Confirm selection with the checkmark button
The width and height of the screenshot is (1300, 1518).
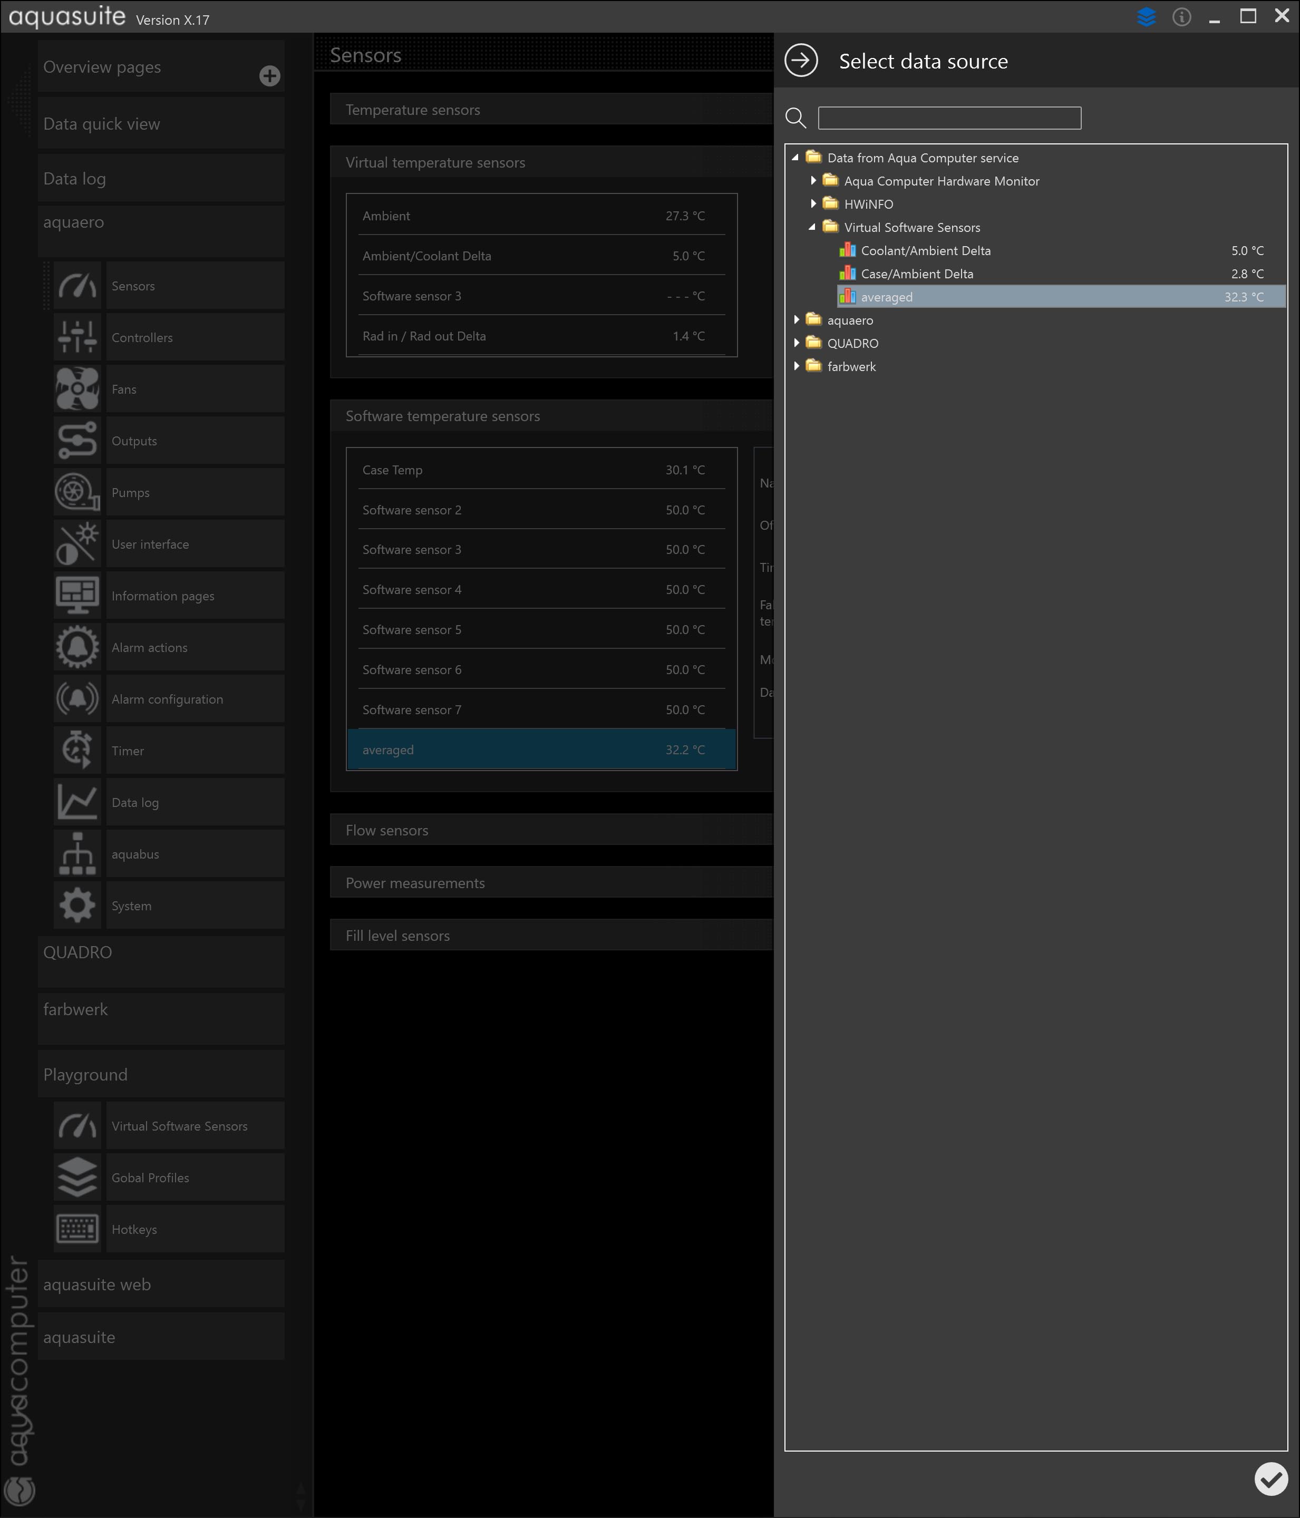(1270, 1478)
